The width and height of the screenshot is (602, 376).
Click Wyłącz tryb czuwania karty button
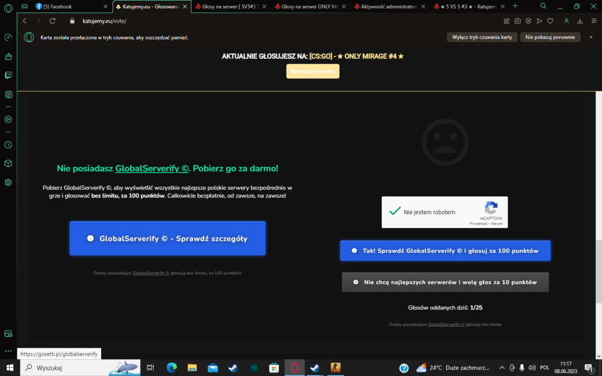pos(482,37)
